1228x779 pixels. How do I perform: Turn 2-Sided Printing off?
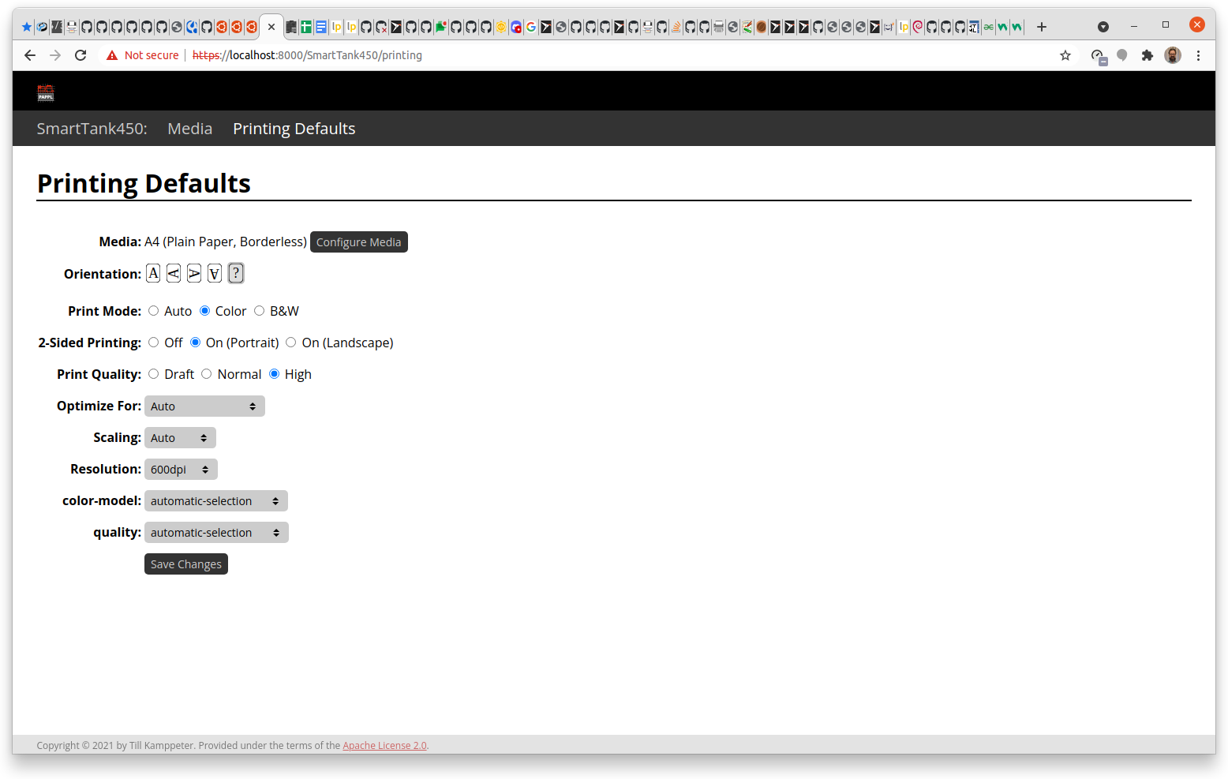[x=153, y=342]
